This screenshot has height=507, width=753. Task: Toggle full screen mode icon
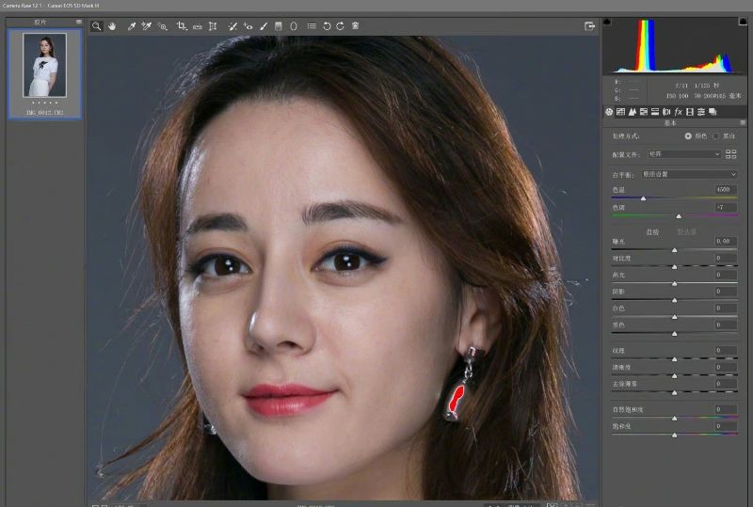click(x=589, y=26)
